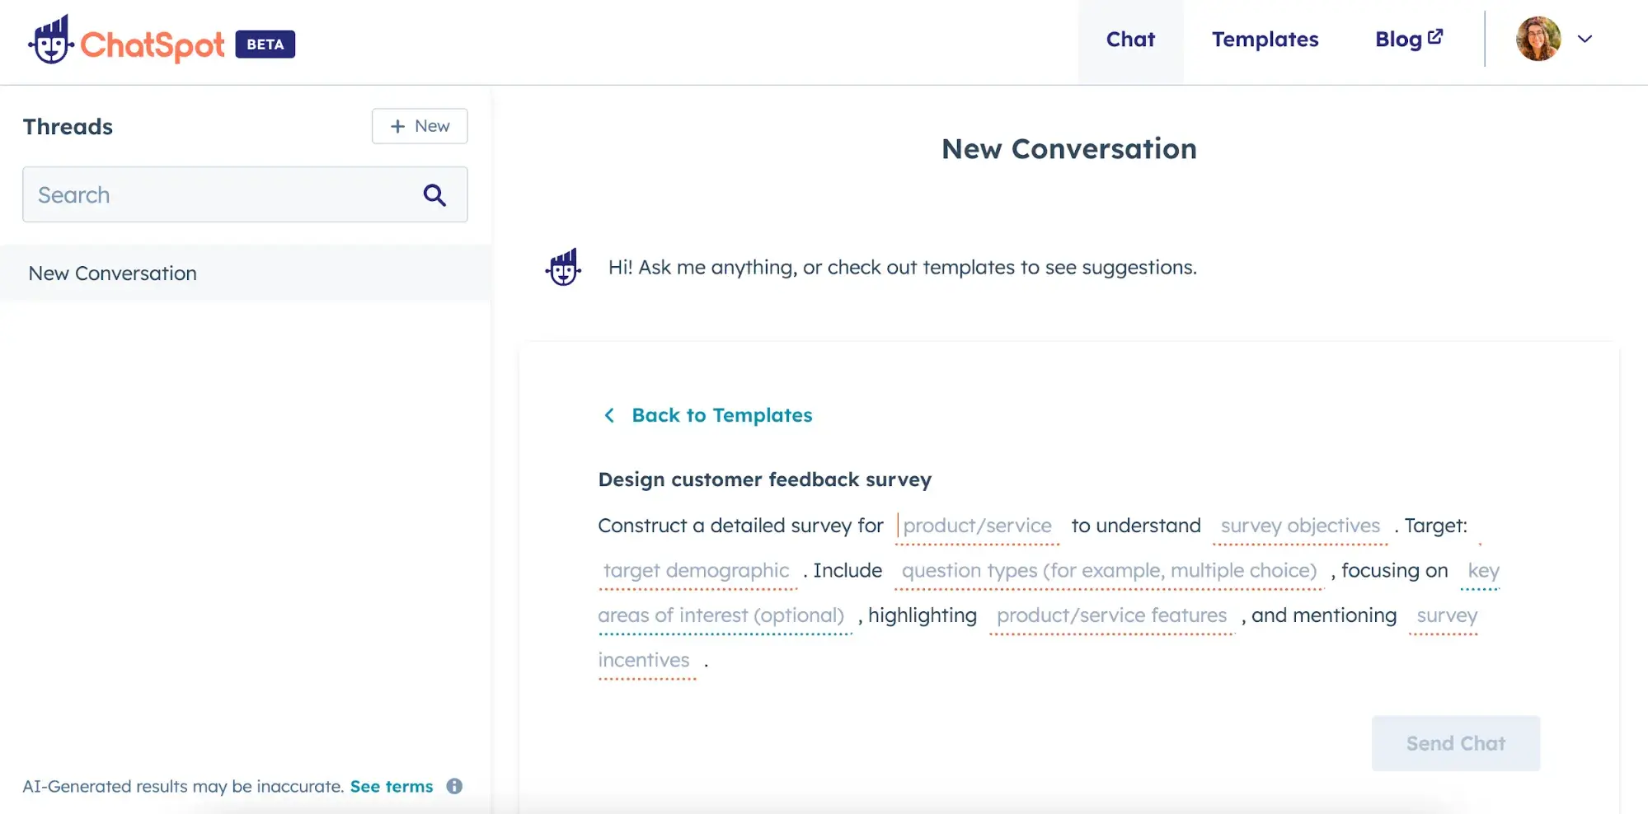The width and height of the screenshot is (1648, 814).
Task: Click the ChatSpot bot avatar in the greeting
Action: pos(564,268)
